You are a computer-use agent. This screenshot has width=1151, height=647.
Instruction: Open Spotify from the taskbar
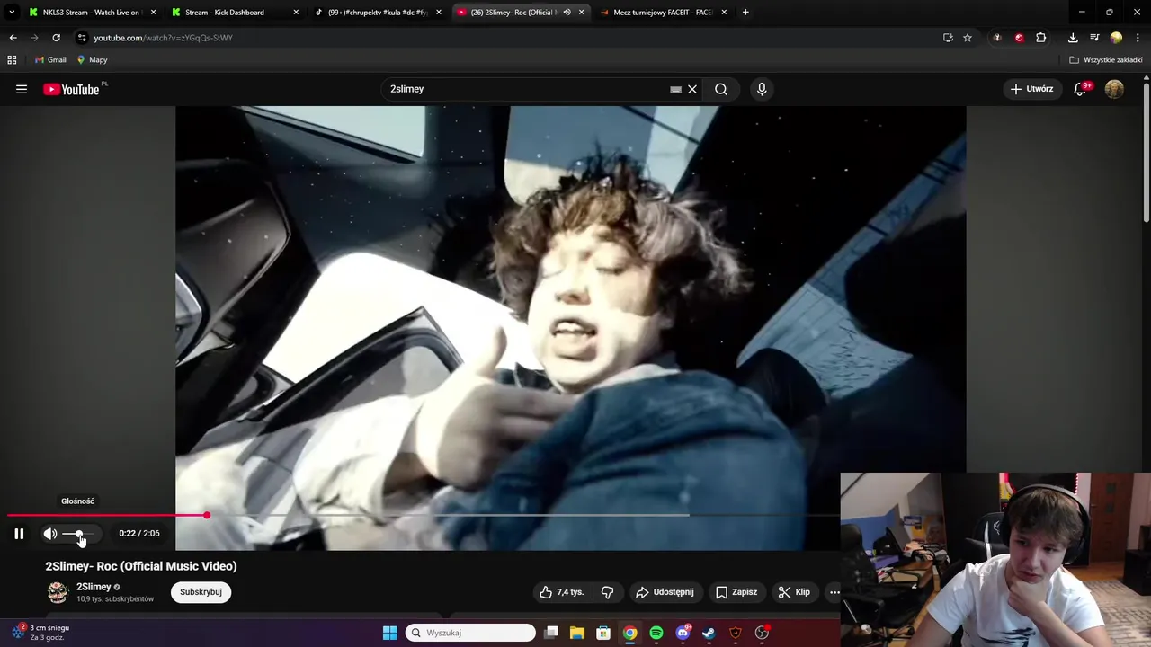656,633
